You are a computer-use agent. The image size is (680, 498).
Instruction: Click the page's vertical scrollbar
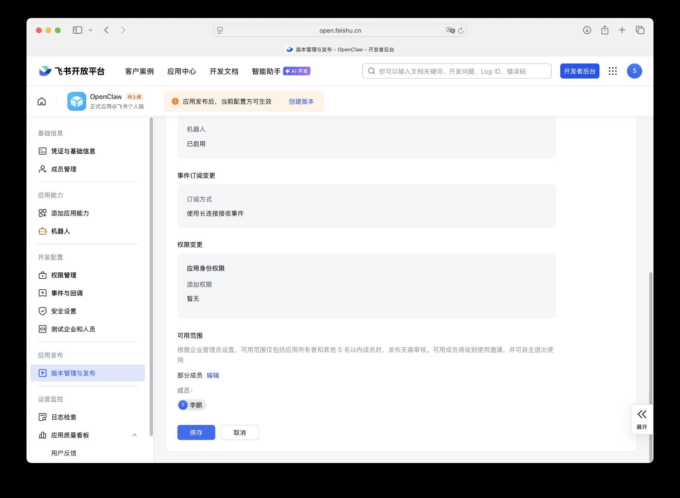tap(651, 340)
